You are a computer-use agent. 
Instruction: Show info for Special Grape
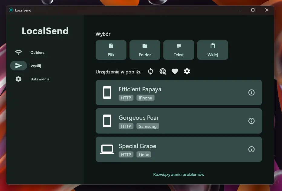tap(251, 149)
